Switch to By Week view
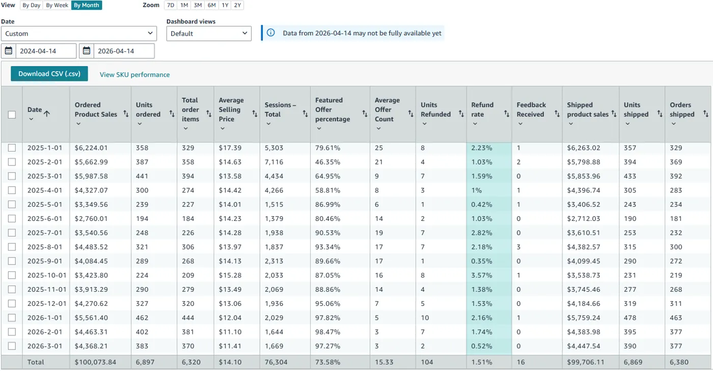Image resolution: width=713 pixels, height=371 pixels. [x=57, y=5]
